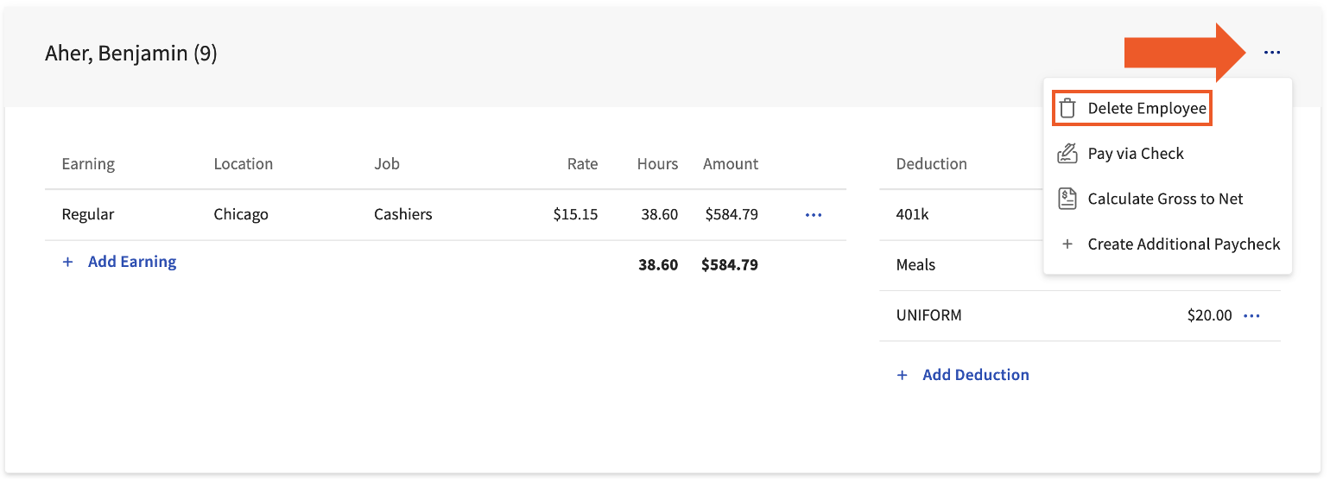Click the Regular earning cell

(x=88, y=214)
